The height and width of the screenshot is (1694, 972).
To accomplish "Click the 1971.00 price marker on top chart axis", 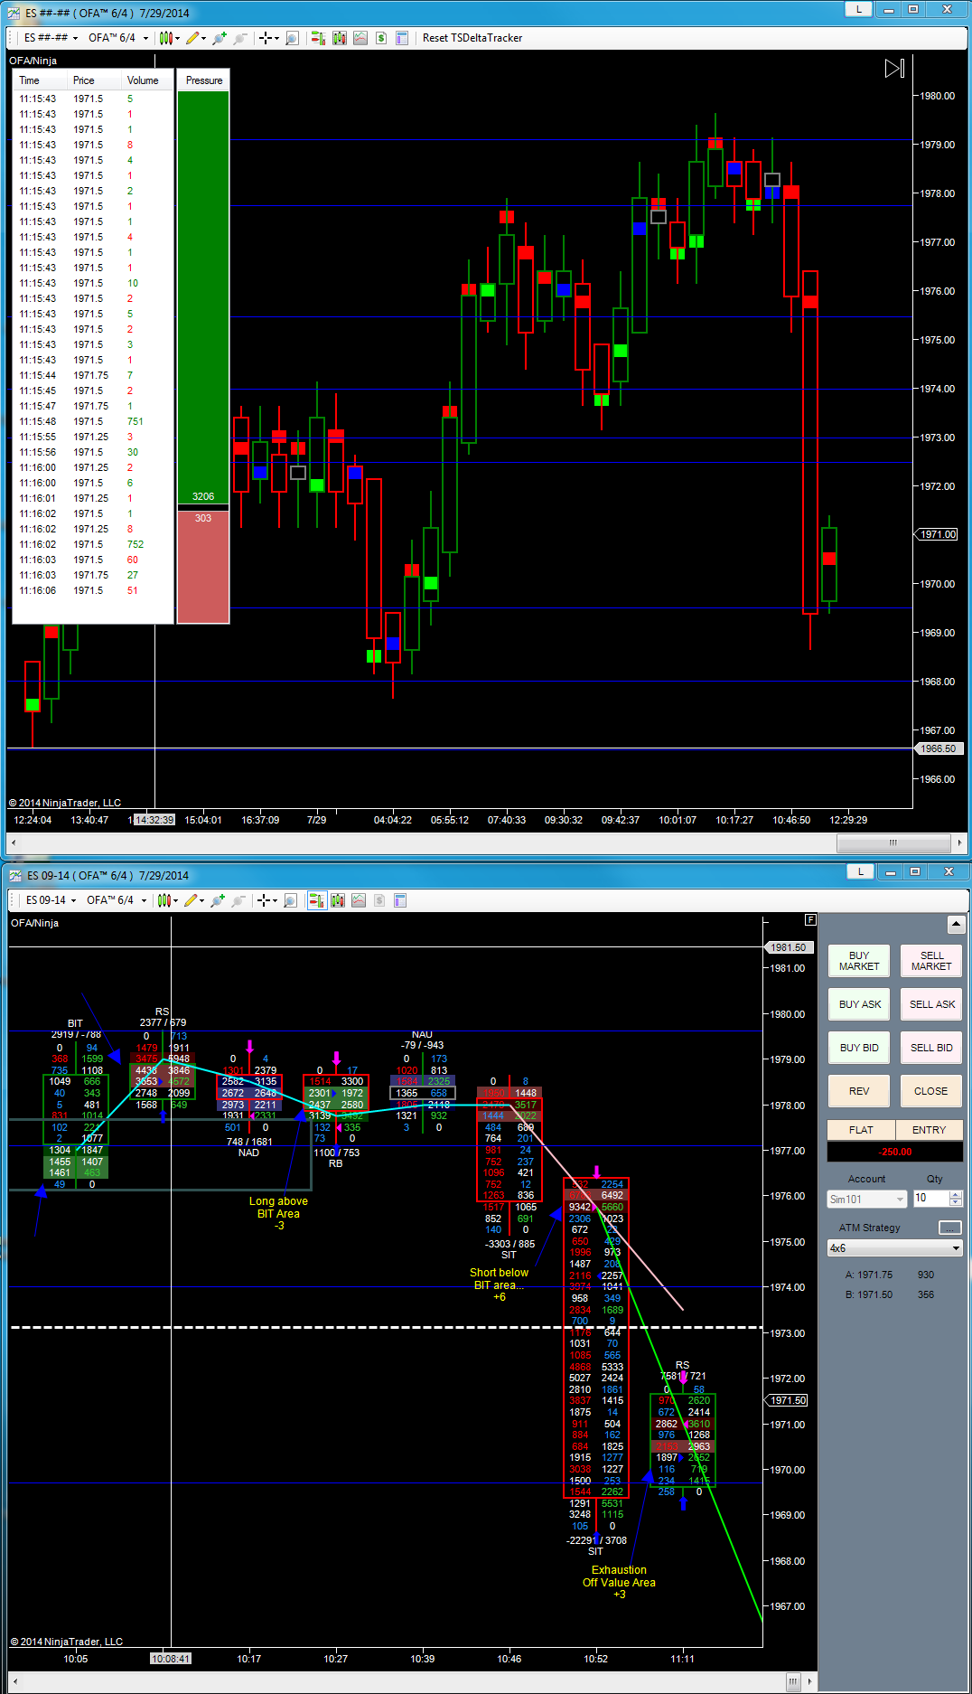I will pos(938,534).
